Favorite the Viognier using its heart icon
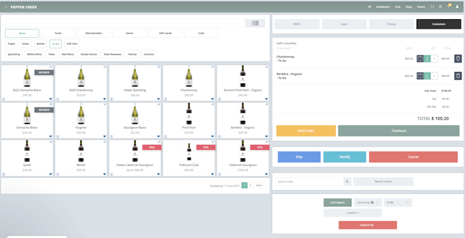The width and height of the screenshot is (465, 238). (x=104, y=136)
